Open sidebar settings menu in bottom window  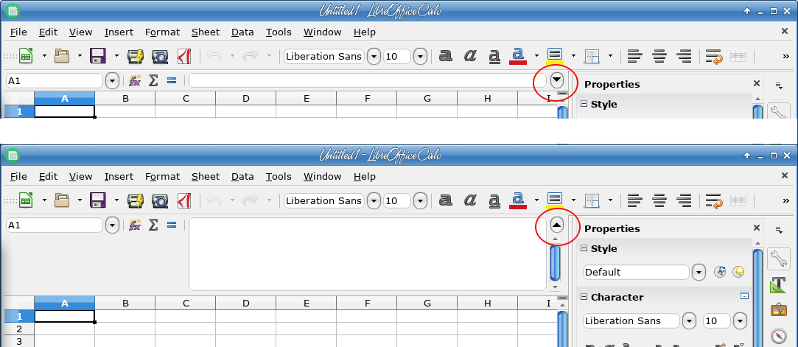click(779, 230)
